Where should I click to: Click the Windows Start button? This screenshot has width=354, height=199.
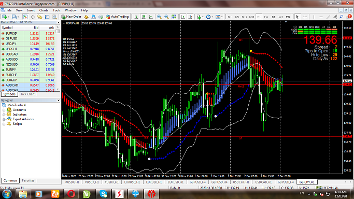(x=7, y=194)
